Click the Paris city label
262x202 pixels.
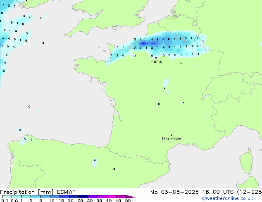(x=156, y=61)
